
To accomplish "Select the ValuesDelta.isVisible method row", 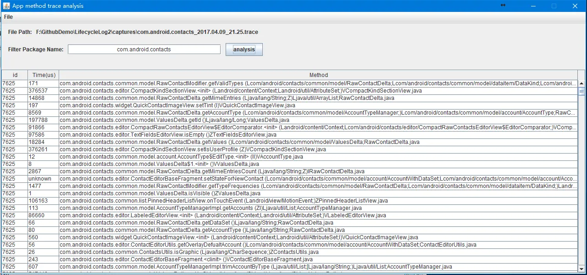I will coord(318,193).
